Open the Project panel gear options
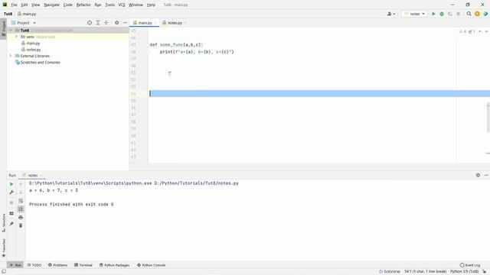Image resolution: width=490 pixels, height=275 pixels. click(116, 23)
